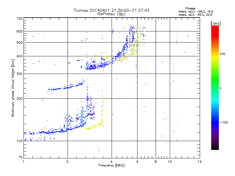235x176 pixels.
Task: Click the x-axis tick label '1'
Action: [23, 162]
